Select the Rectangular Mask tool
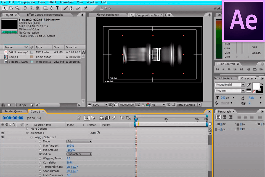Screen dimensions: 265x177 45,8
